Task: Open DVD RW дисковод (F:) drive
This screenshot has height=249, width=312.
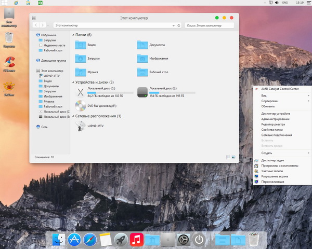Action: pyautogui.click(x=81, y=106)
